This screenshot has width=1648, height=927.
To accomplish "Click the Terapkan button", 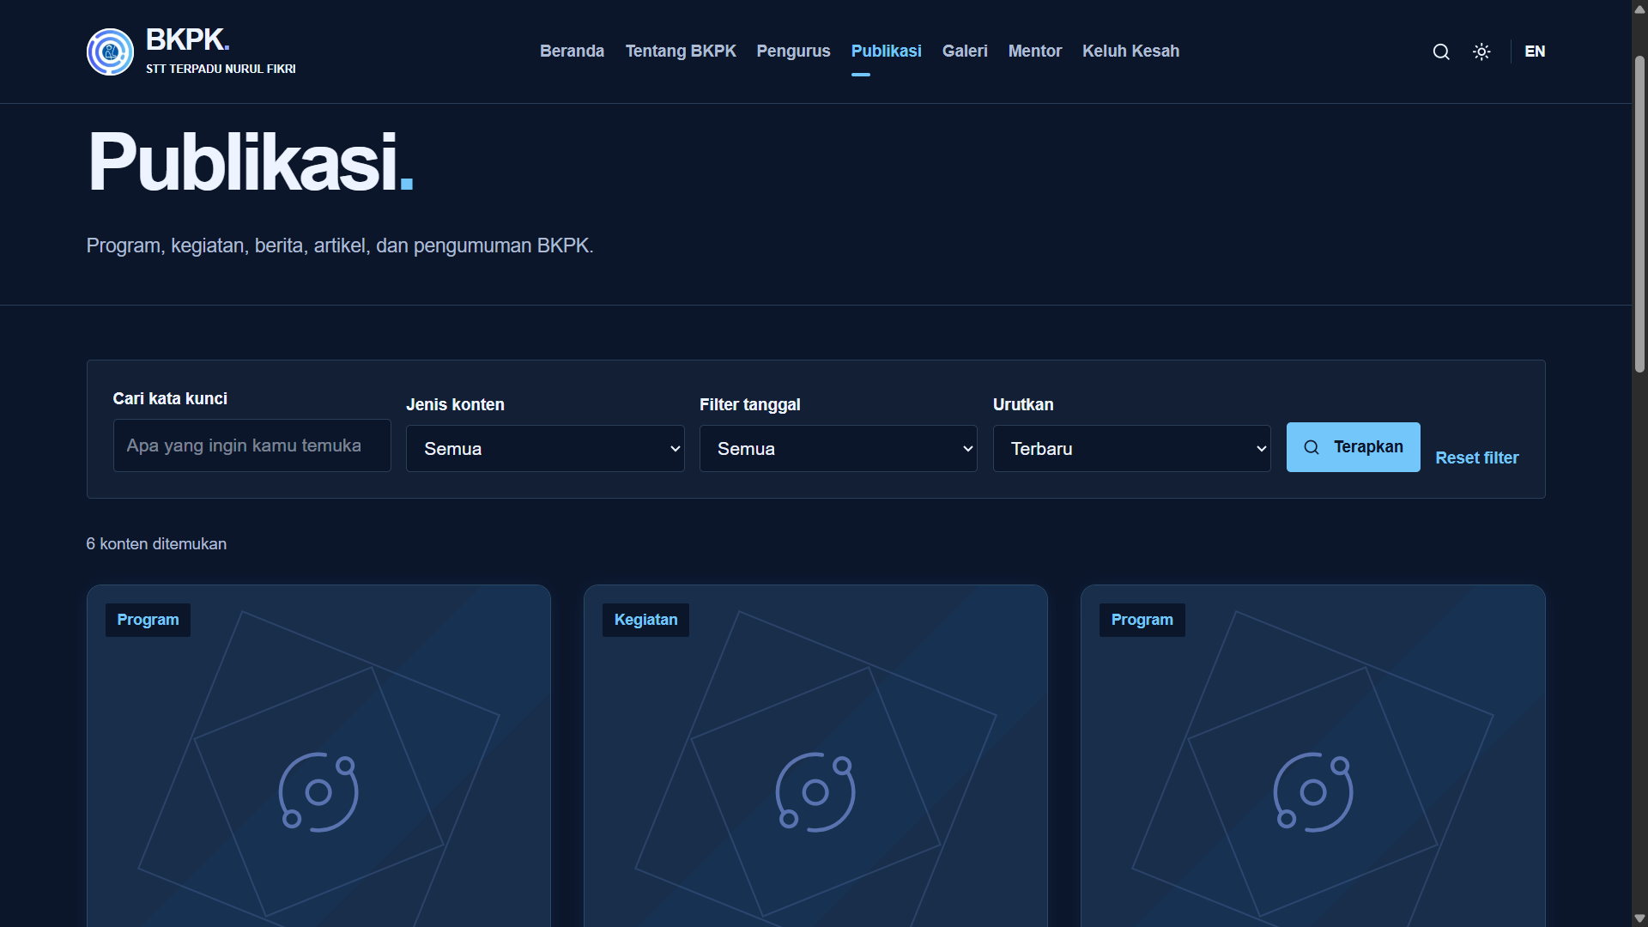I will pos(1353,447).
